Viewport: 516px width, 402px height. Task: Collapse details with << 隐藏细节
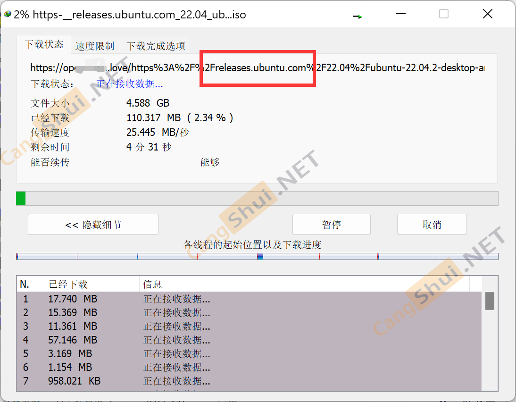coord(93,225)
